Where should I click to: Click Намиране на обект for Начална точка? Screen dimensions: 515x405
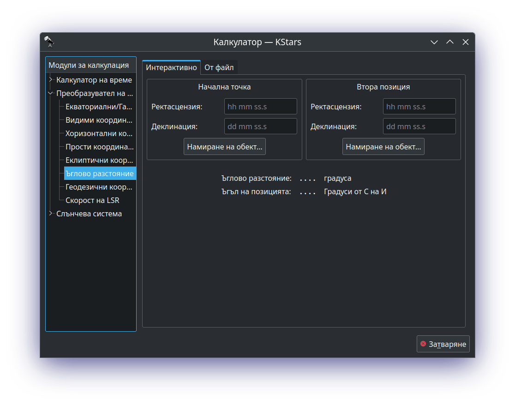pos(224,147)
